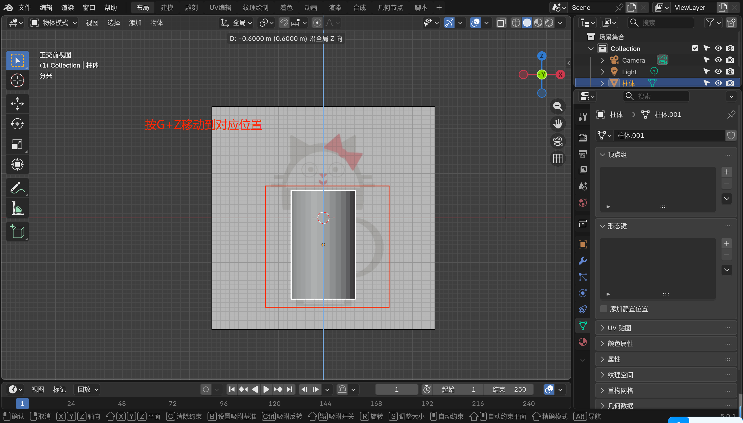Open the 物体模式 mode dropdown
Viewport: 743px width, 423px height.
54,23
